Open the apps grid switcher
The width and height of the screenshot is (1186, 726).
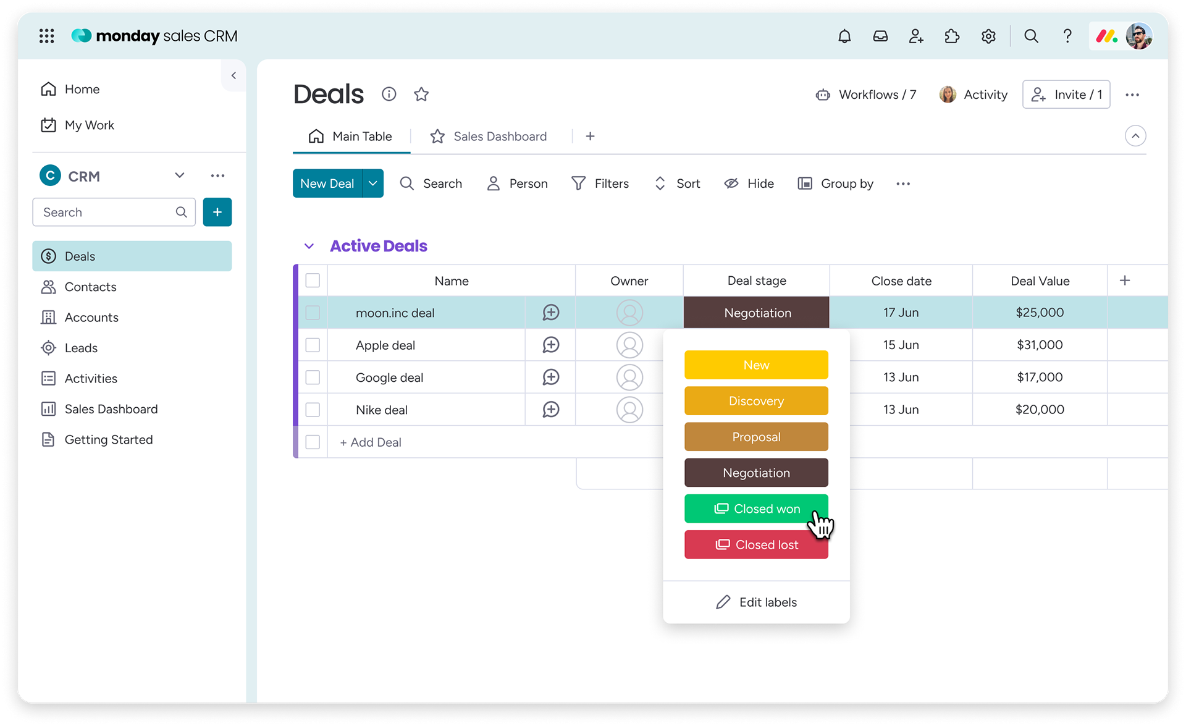47,36
